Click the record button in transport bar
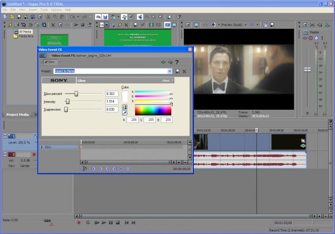The height and width of the screenshot is (234, 335). (79, 222)
